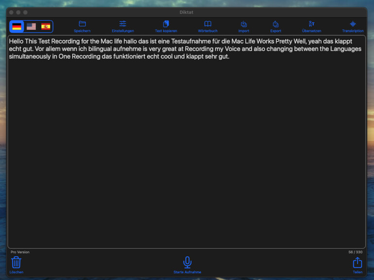Select the German flag language
This screenshot has height=280, width=374.
(x=17, y=27)
